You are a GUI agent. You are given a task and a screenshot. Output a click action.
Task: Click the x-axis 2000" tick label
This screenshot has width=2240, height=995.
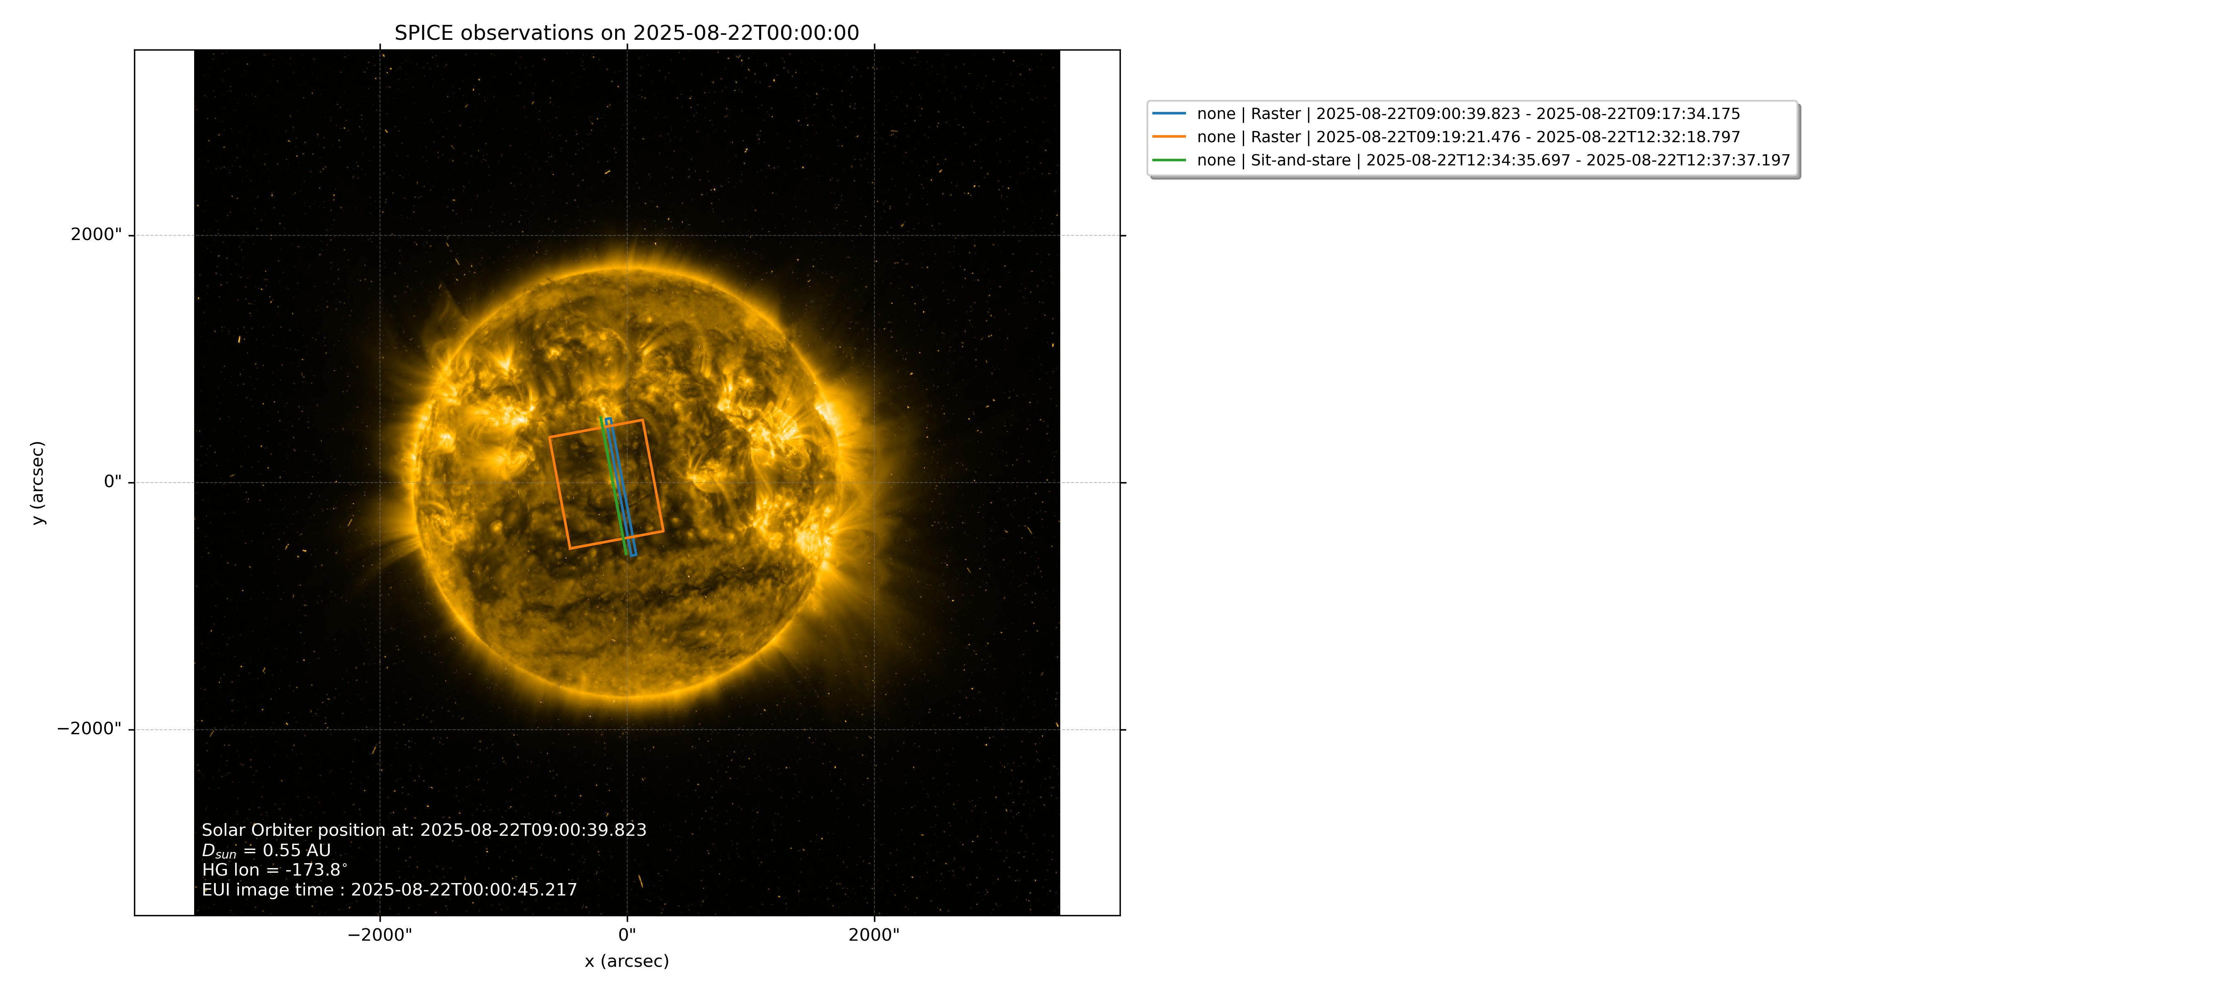pyautogui.click(x=874, y=935)
